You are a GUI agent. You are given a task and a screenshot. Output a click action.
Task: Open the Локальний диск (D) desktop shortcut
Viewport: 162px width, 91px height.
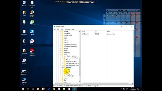24,72
